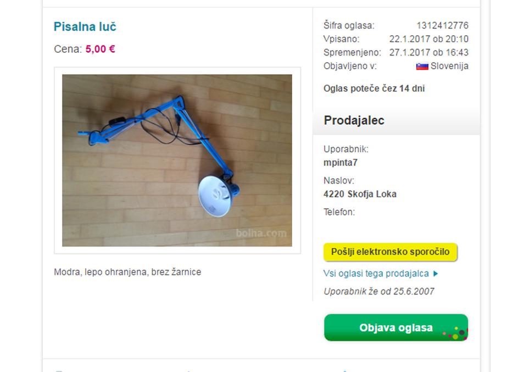Click the colorful dots on Objava oglasa button
Screen dimensions: 518x372
[455, 333]
